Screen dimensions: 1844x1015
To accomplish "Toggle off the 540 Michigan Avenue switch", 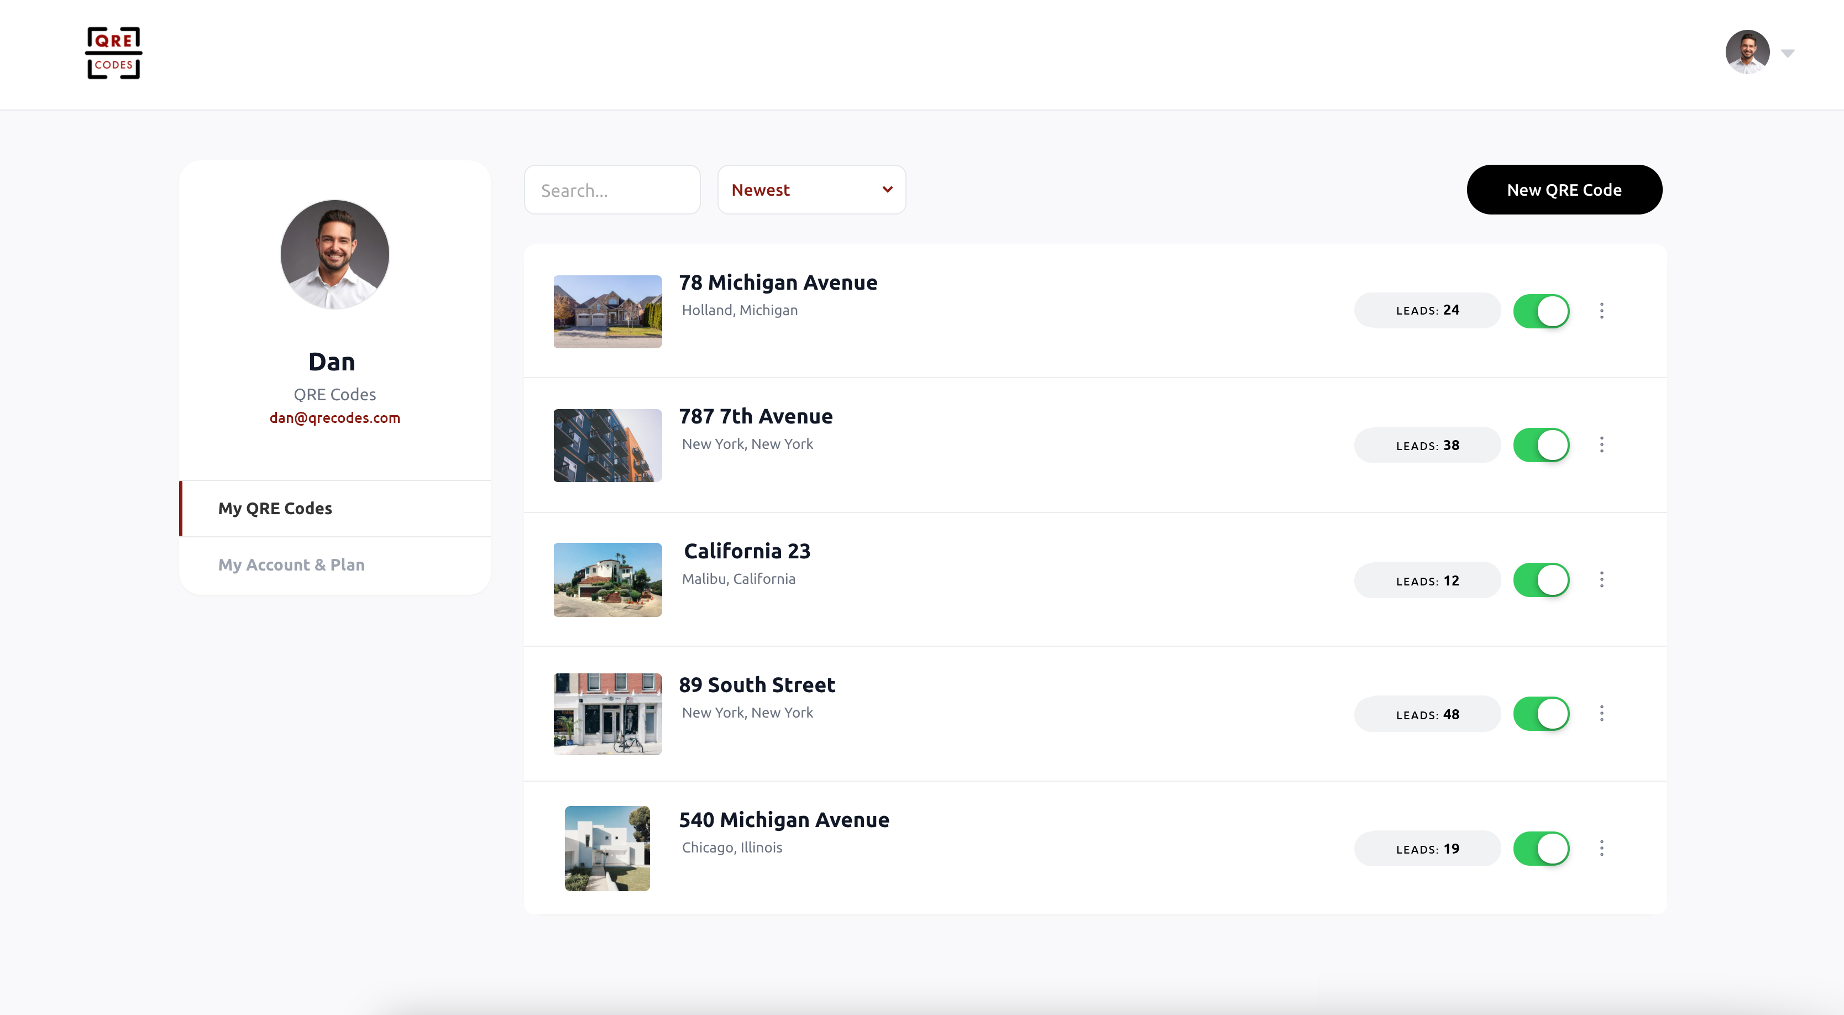I will coord(1541,848).
